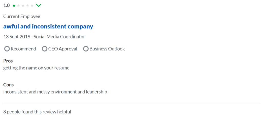Expand rating details with green chevron
The height and width of the screenshot is (115, 263).
pyautogui.click(x=39, y=6)
